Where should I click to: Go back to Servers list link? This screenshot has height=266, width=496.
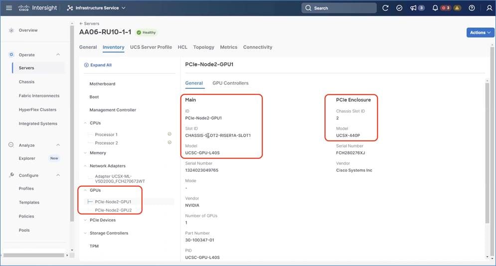coord(89,23)
